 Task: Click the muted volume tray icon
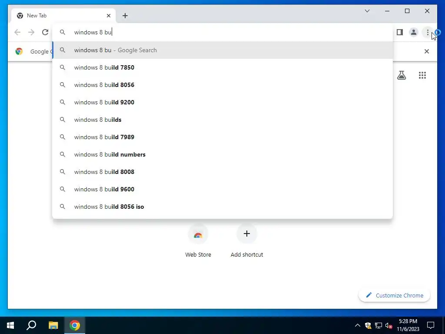(389, 325)
